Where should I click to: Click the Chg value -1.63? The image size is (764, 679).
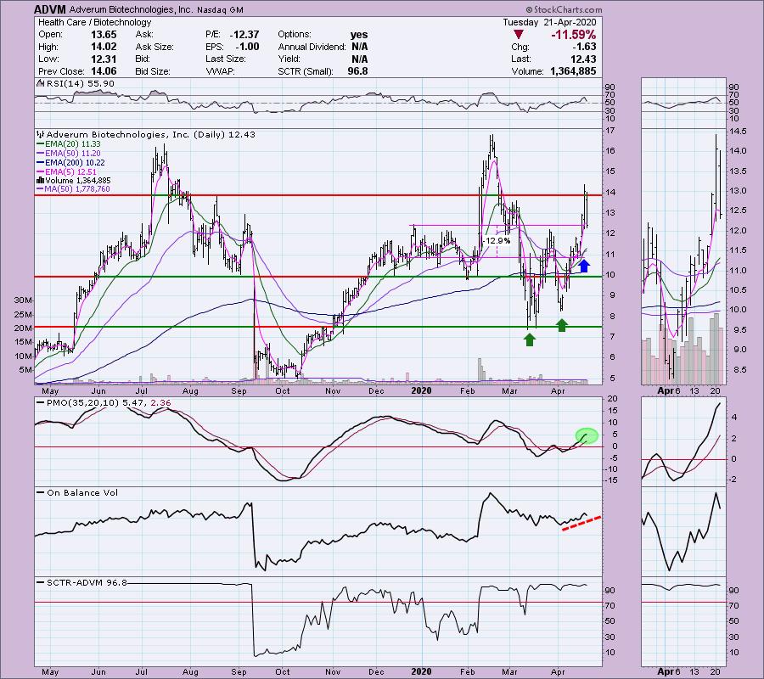tap(582, 47)
